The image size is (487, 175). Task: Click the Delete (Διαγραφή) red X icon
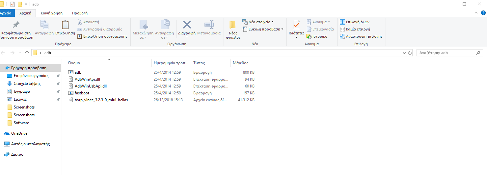tap(187, 25)
